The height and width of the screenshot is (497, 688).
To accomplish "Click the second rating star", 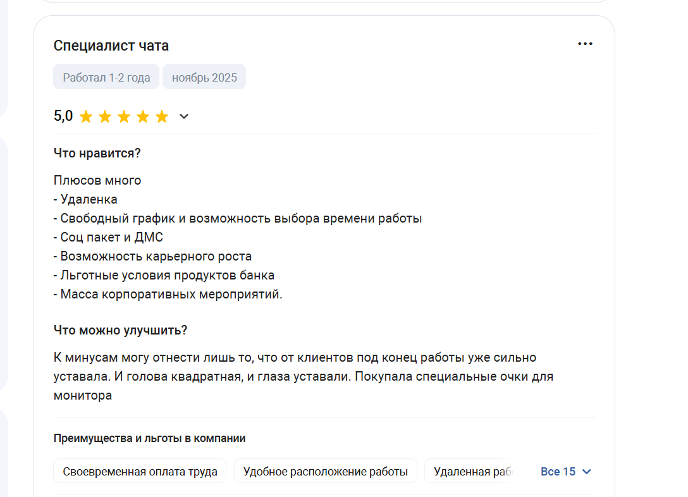I will 105,117.
